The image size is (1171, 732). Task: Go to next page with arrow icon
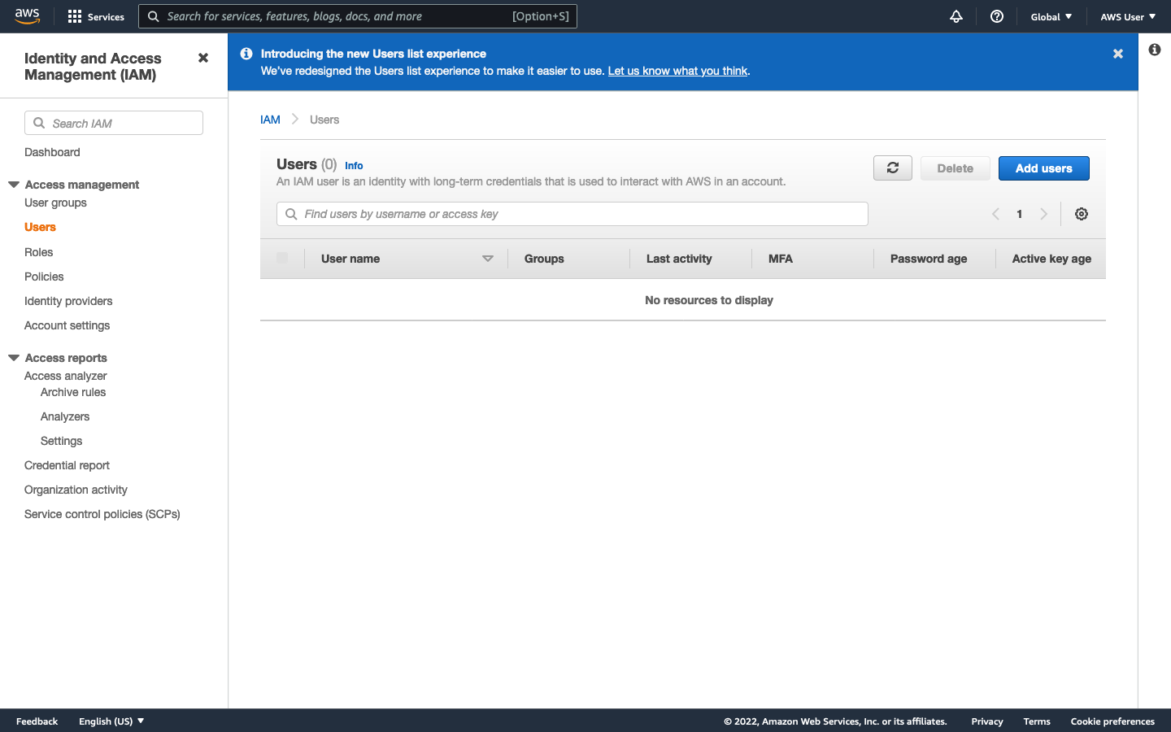[1044, 213]
